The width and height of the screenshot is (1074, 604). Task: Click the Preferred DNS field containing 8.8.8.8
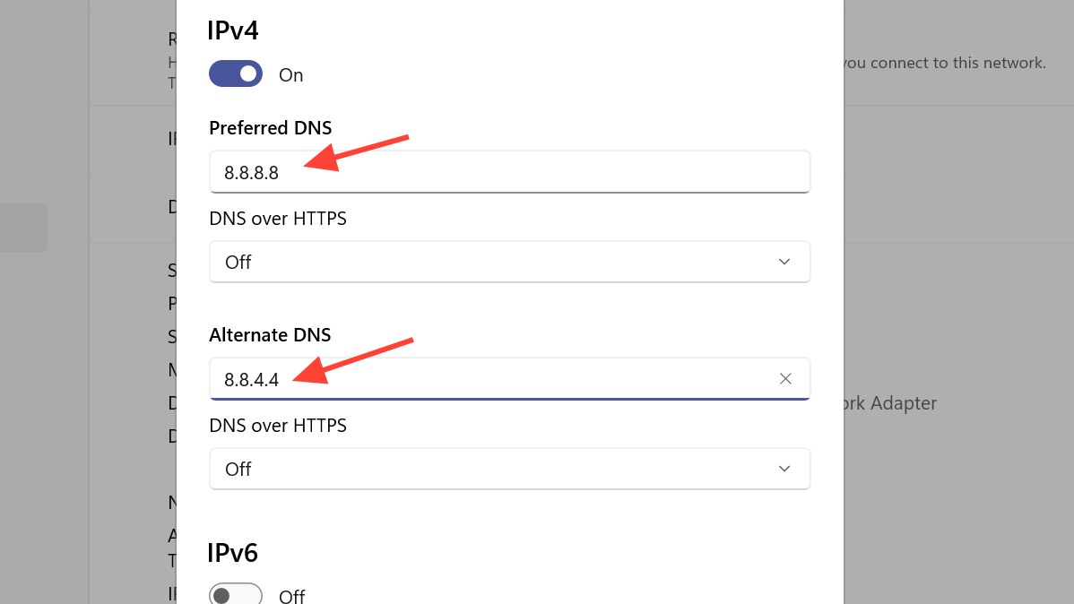point(509,172)
